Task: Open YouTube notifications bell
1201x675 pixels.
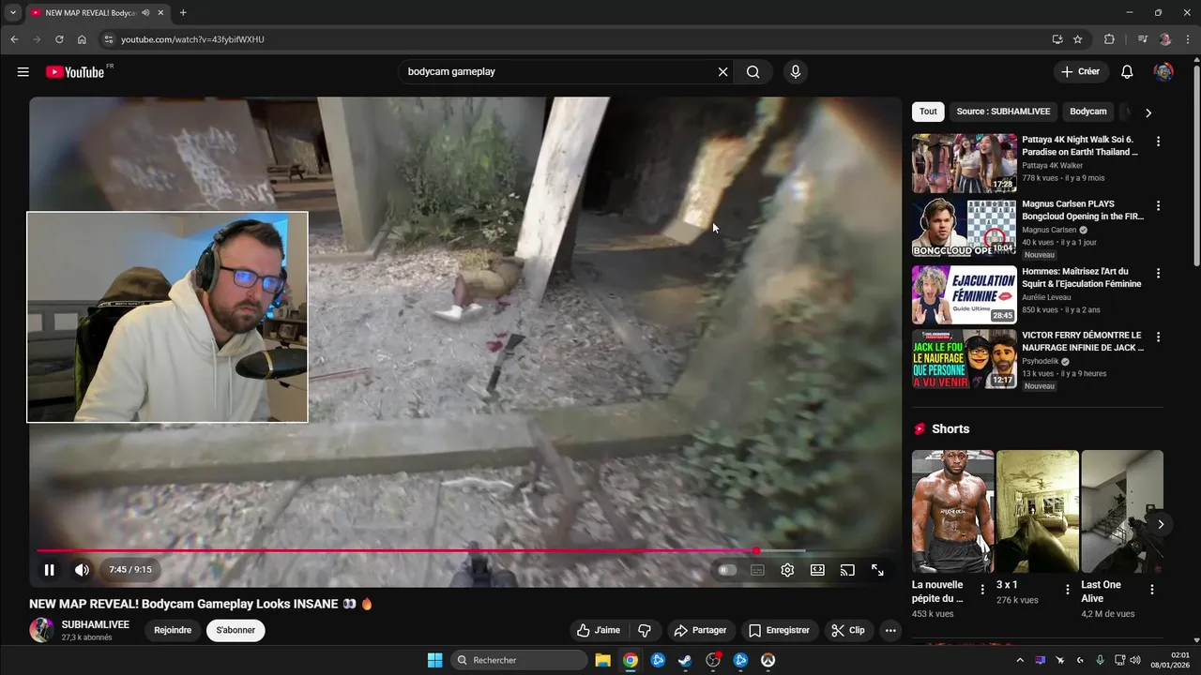Action: tap(1128, 72)
